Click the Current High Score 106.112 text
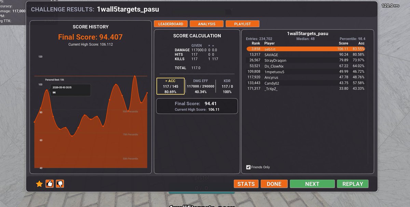Screen dimensions: 410x207 (x=91, y=45)
